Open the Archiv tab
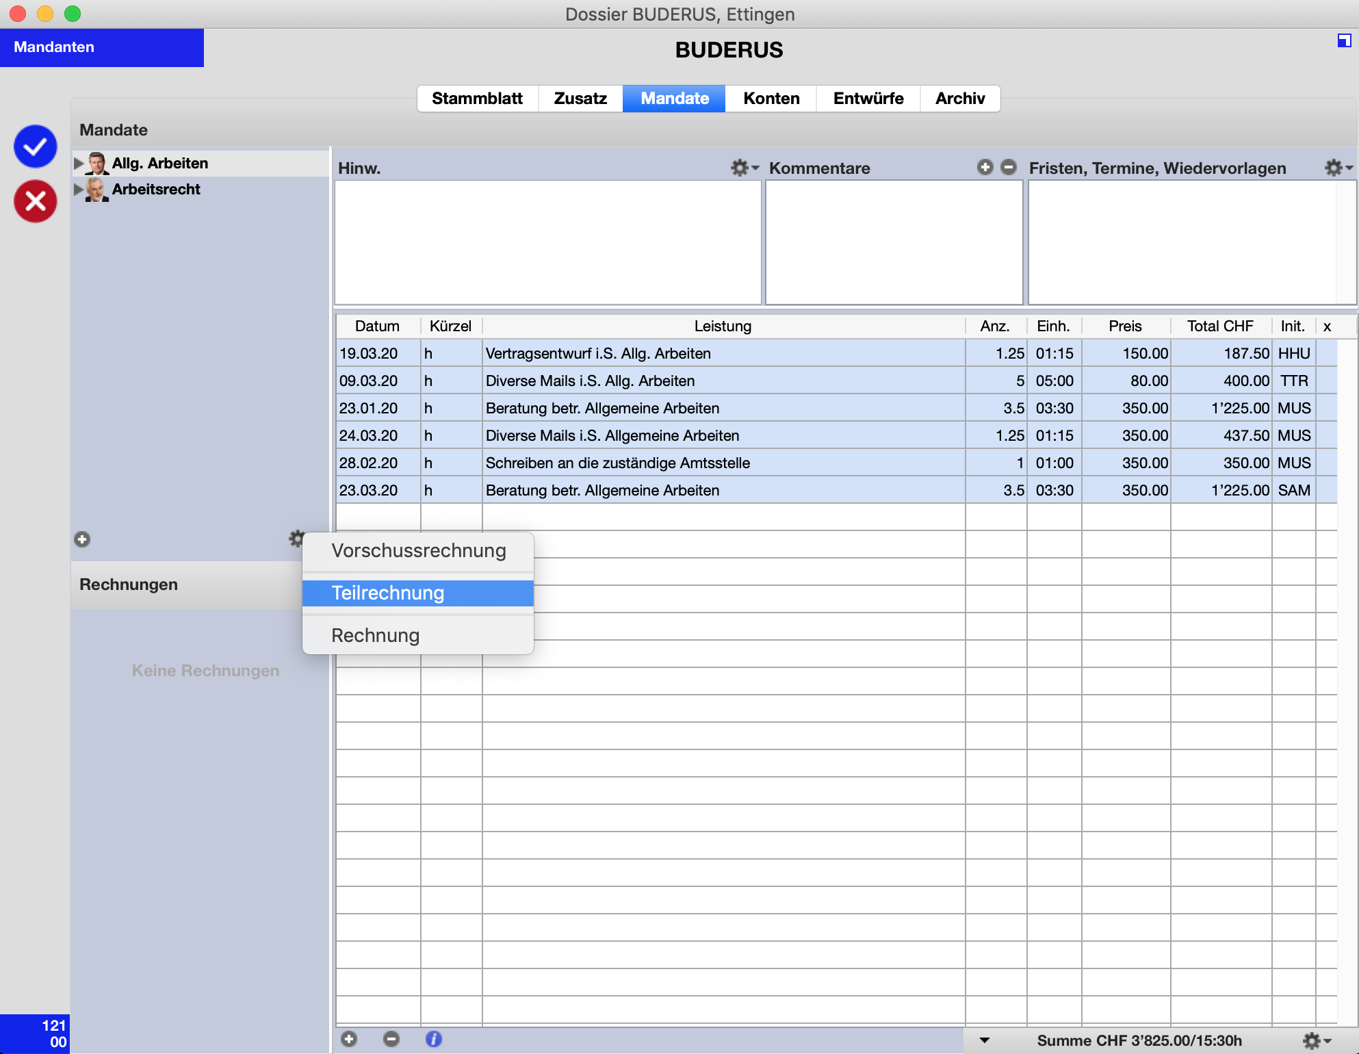 point(960,99)
